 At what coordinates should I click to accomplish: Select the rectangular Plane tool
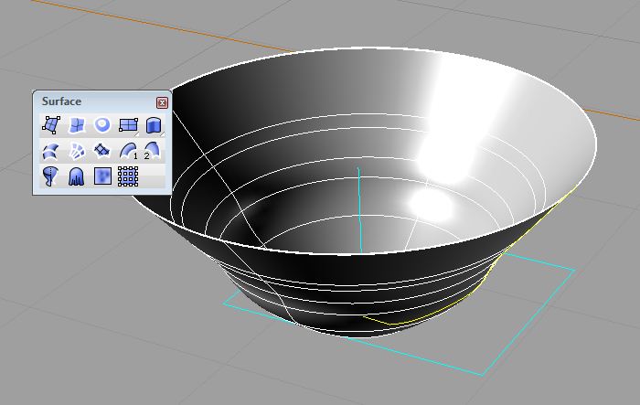click(128, 125)
